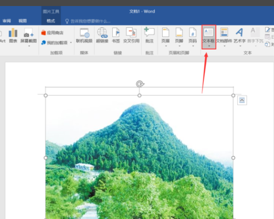
Task: Click the 页脚 footer icon
Action: [x=179, y=32]
